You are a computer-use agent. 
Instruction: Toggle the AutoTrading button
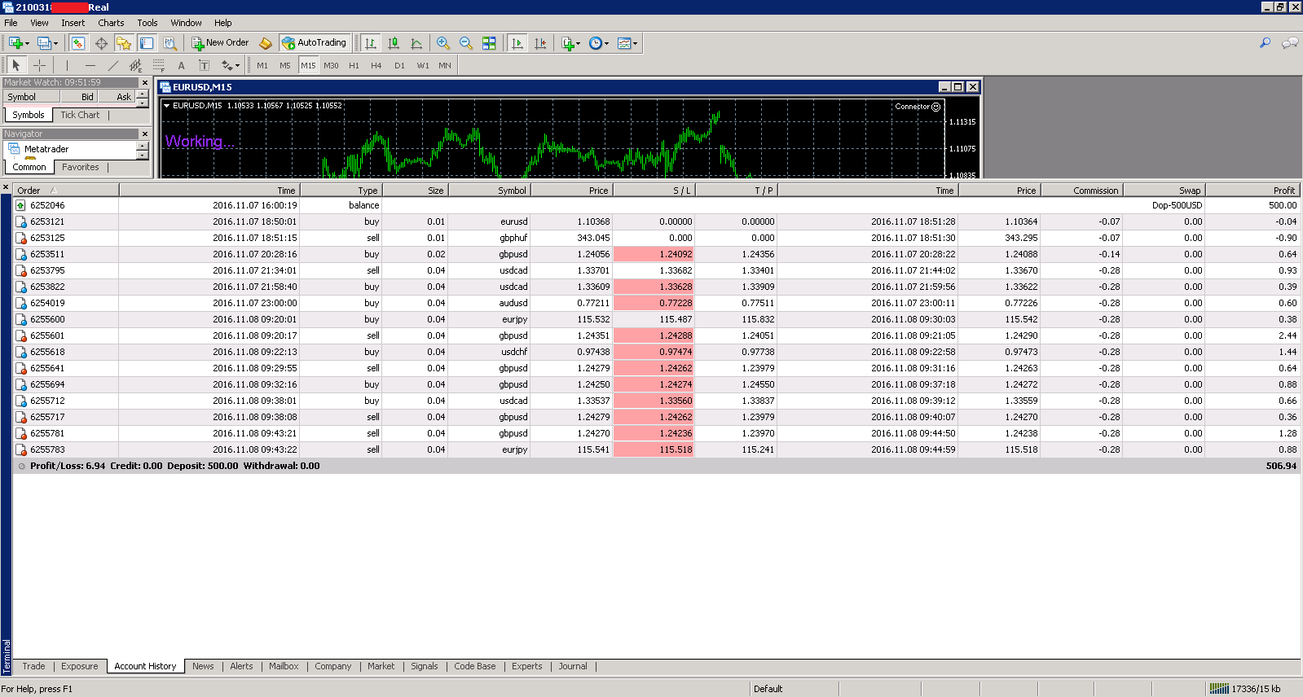coord(315,43)
